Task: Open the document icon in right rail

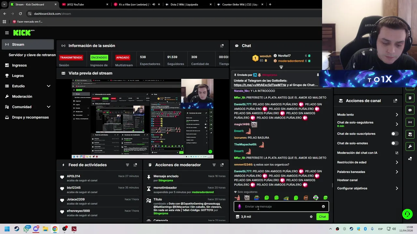Action: coord(410,98)
